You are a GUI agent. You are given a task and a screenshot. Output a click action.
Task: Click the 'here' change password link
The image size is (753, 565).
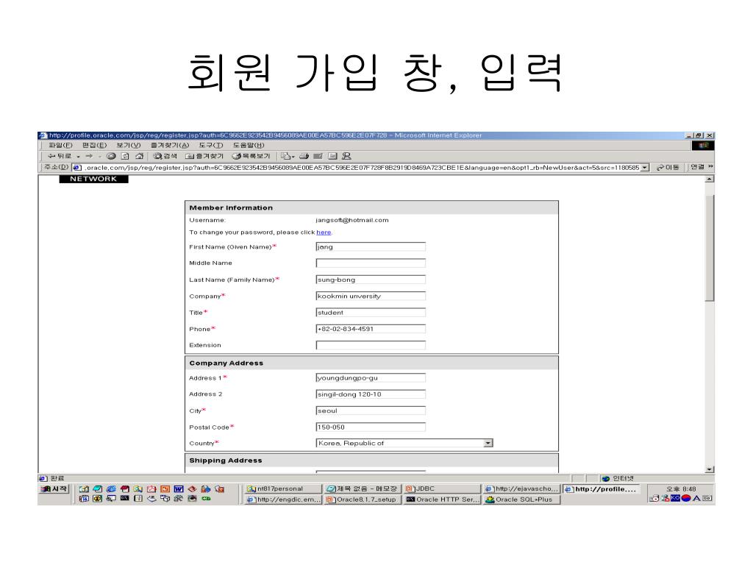[x=324, y=232]
